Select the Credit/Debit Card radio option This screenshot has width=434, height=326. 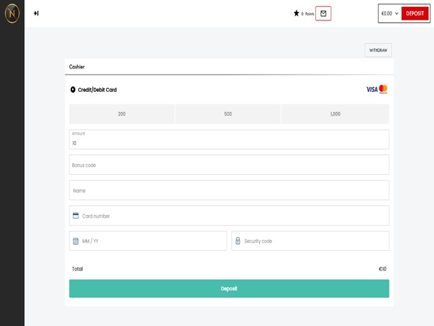73,90
